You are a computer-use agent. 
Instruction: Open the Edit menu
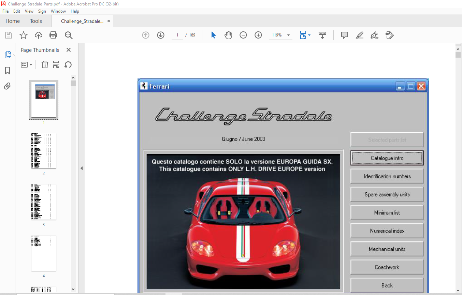pyautogui.click(x=17, y=11)
